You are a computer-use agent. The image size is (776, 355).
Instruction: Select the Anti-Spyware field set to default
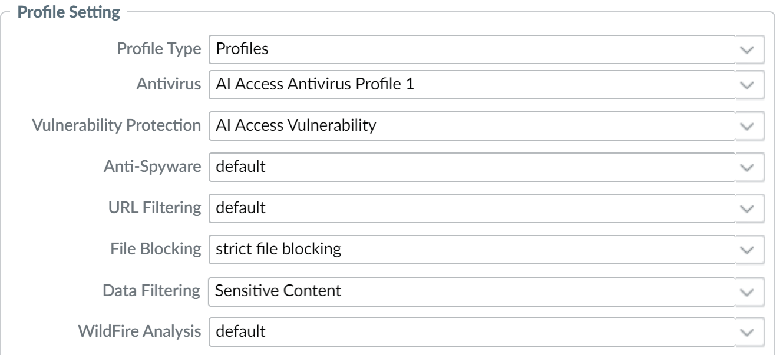click(471, 167)
